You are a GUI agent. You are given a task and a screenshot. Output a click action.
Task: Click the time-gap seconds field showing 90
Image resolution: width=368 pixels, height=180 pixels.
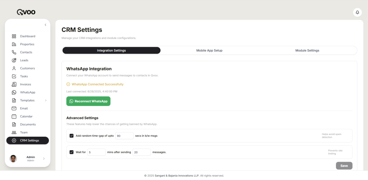pyautogui.click(x=124, y=136)
